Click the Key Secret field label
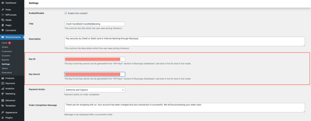The width and height of the screenshot is (311, 121). tap(35, 74)
